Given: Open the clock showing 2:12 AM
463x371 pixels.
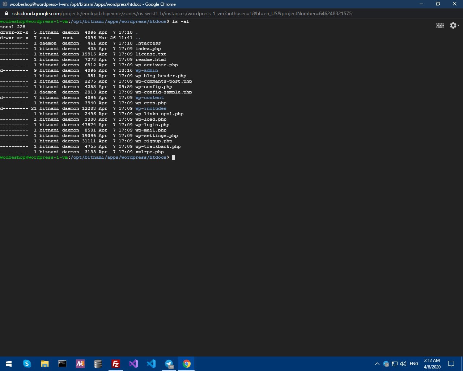Looking at the screenshot, I should [432, 364].
